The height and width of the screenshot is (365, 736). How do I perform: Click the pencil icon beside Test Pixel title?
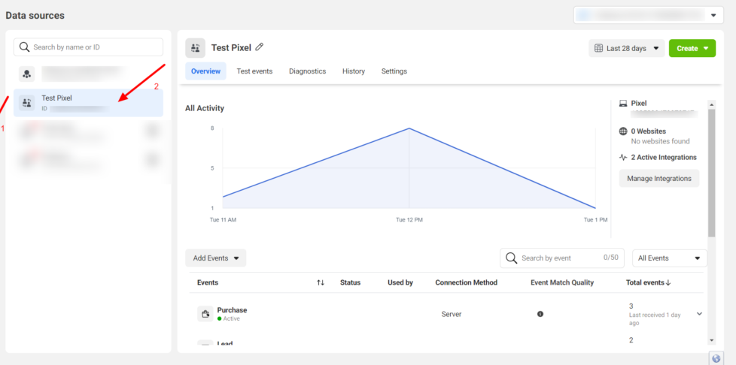click(260, 47)
